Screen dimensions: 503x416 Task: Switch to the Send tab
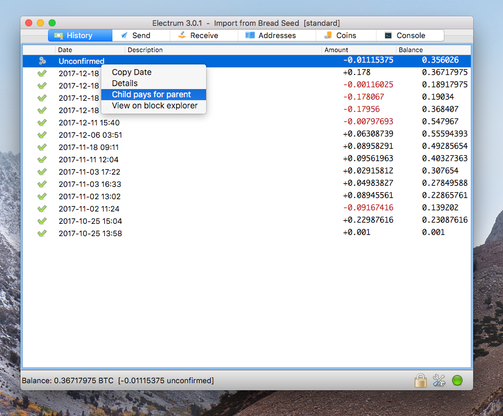click(x=141, y=35)
